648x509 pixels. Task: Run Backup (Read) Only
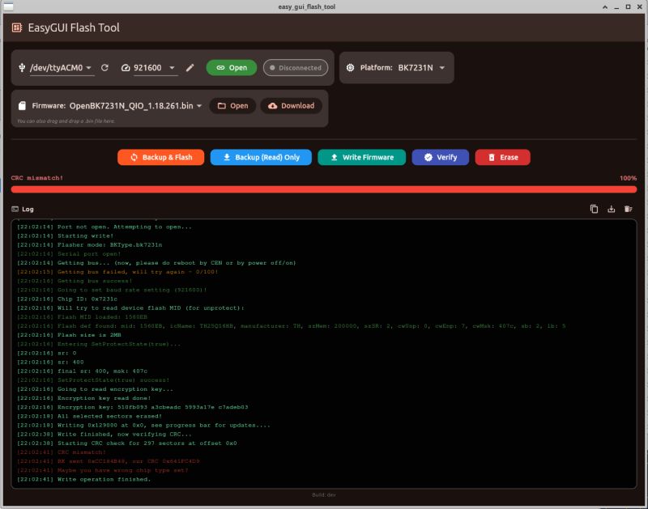coord(260,158)
